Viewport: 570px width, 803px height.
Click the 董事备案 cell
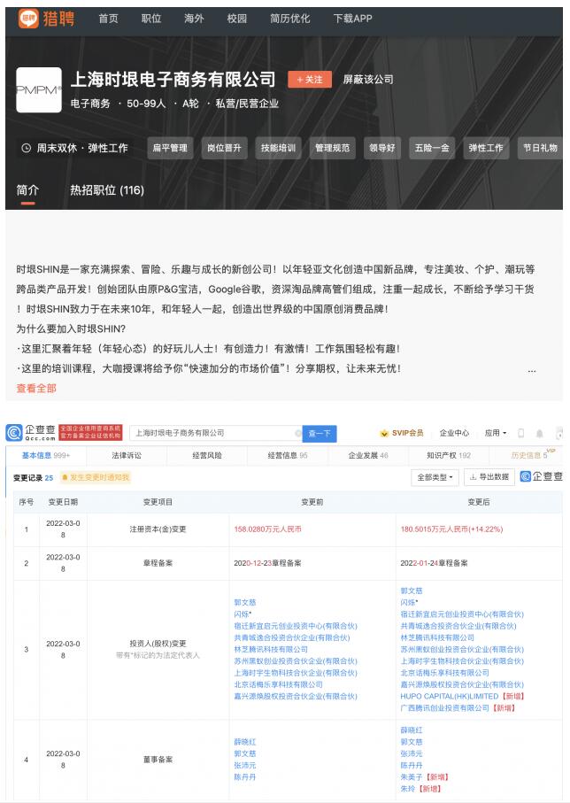point(158,760)
